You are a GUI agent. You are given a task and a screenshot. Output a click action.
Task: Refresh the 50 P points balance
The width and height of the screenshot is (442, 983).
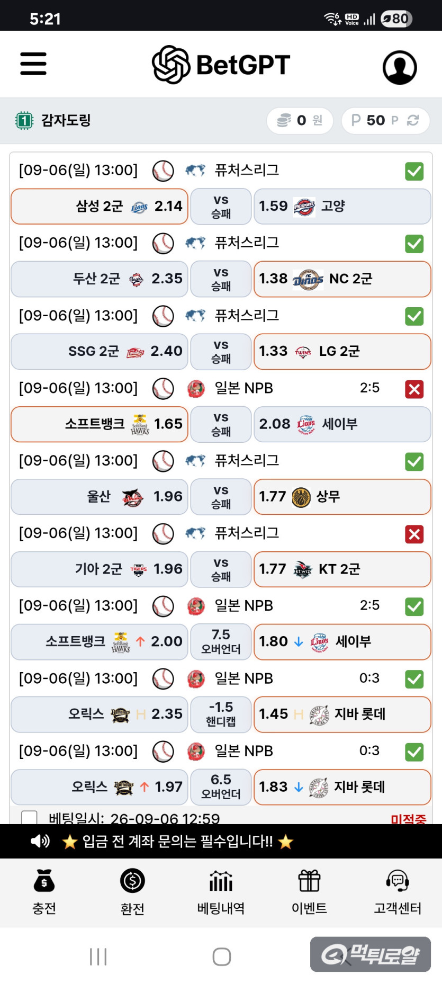click(x=413, y=120)
